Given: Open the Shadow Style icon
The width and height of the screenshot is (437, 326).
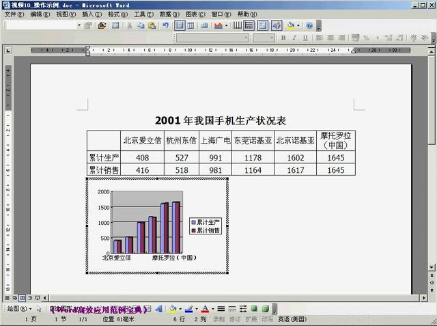Looking at the screenshot, I should click(254, 308).
